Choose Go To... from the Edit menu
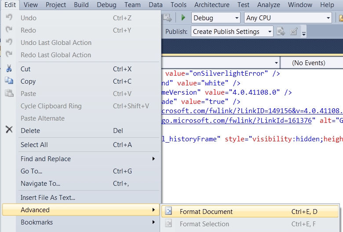The image size is (343, 232). click(81, 171)
